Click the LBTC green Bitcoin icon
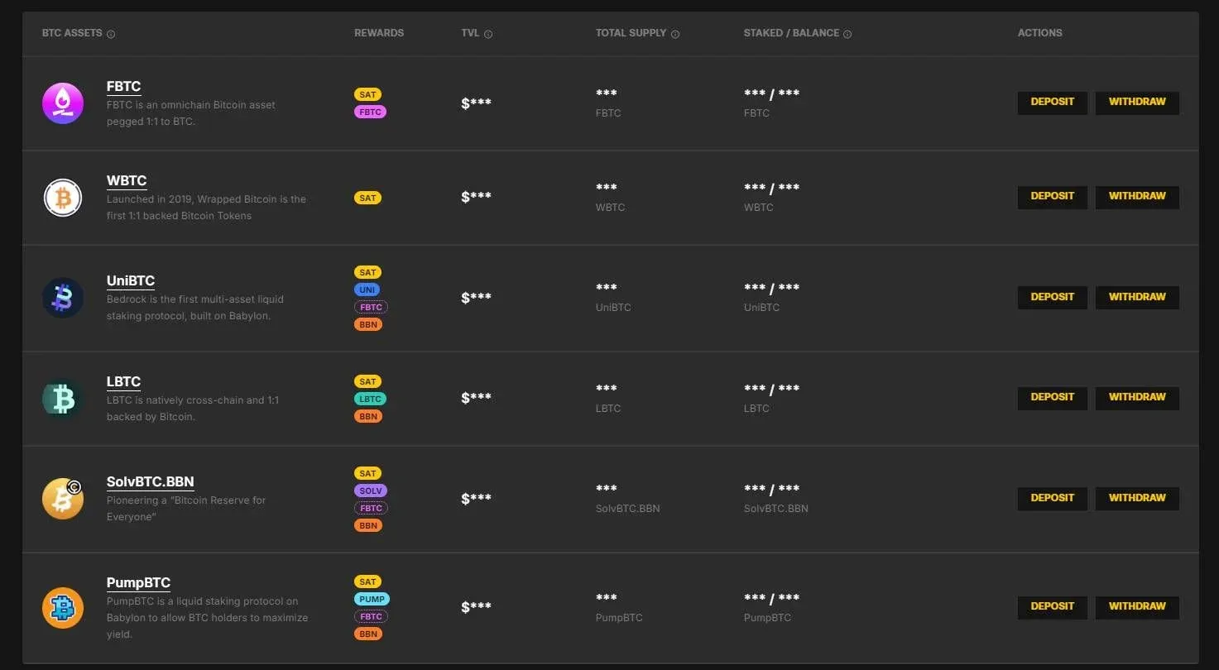 point(62,398)
